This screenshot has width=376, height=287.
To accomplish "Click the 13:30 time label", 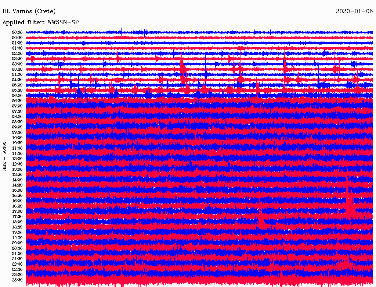I will [x=17, y=174].
